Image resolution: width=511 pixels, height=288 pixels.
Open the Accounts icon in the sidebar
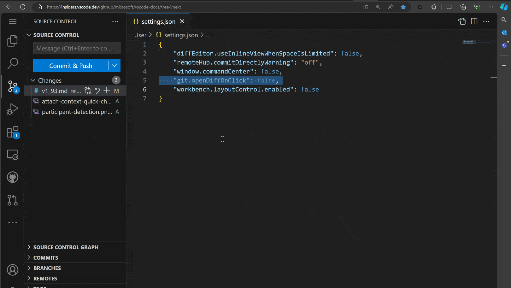click(13, 270)
